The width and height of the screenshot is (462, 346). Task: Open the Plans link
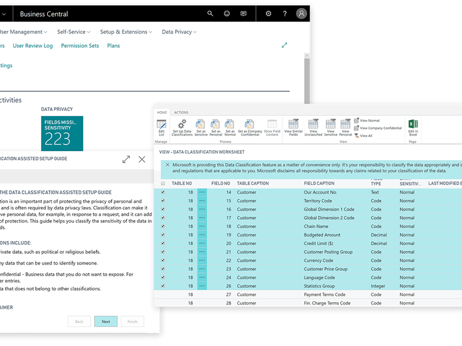(x=113, y=46)
